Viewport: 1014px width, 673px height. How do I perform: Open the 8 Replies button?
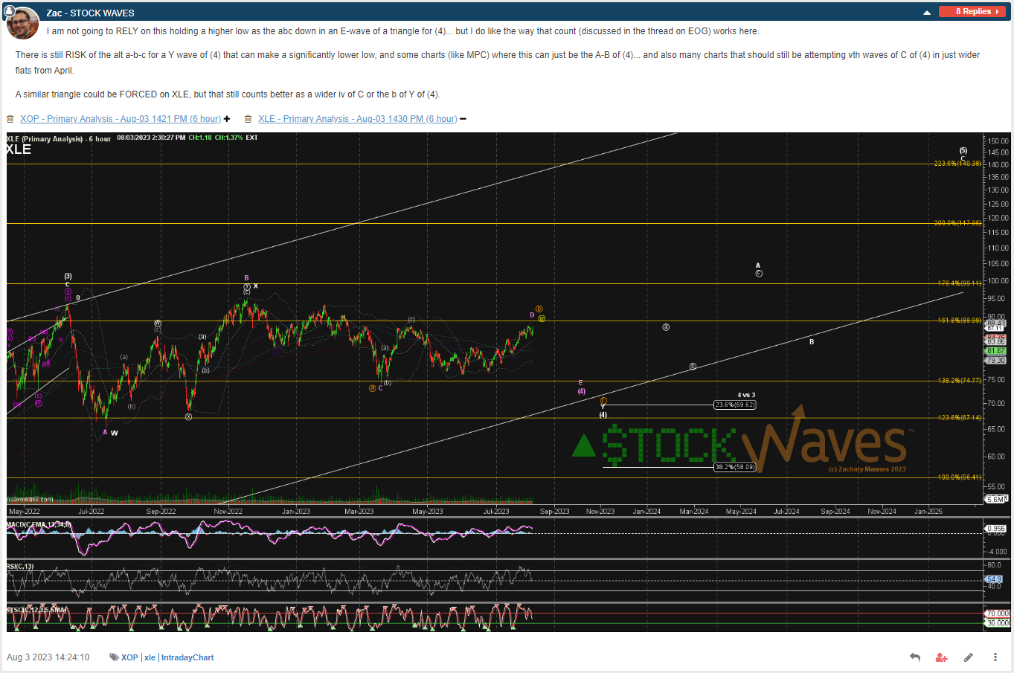972,12
